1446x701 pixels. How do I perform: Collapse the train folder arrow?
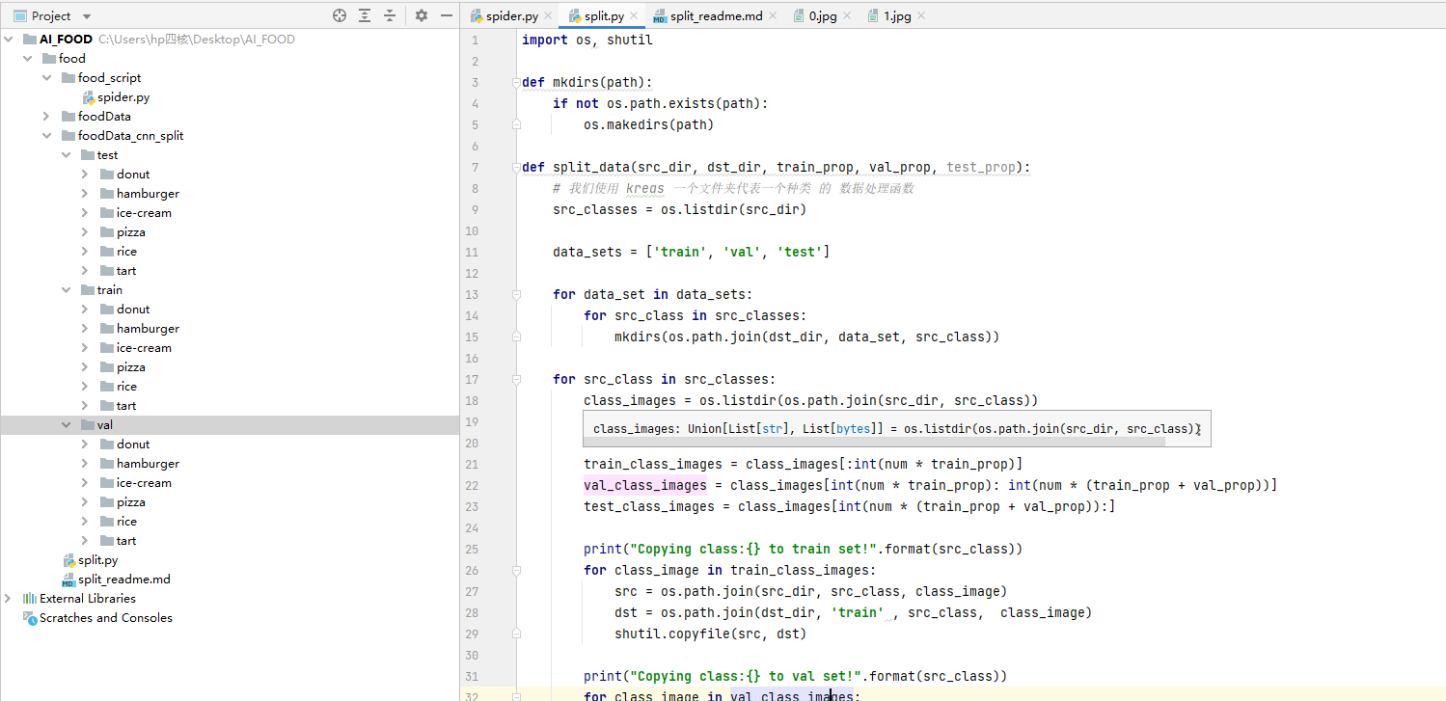click(67, 290)
